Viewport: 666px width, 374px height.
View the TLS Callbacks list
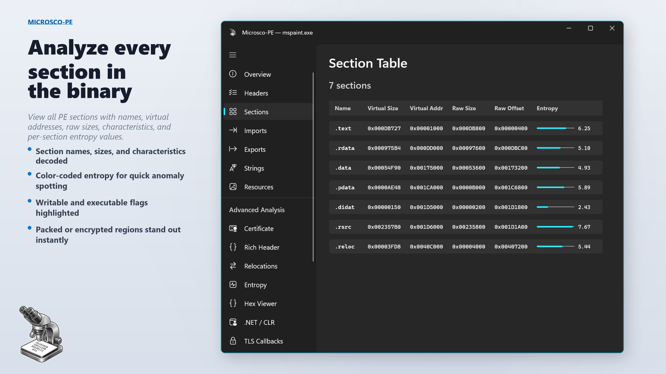coord(263,341)
